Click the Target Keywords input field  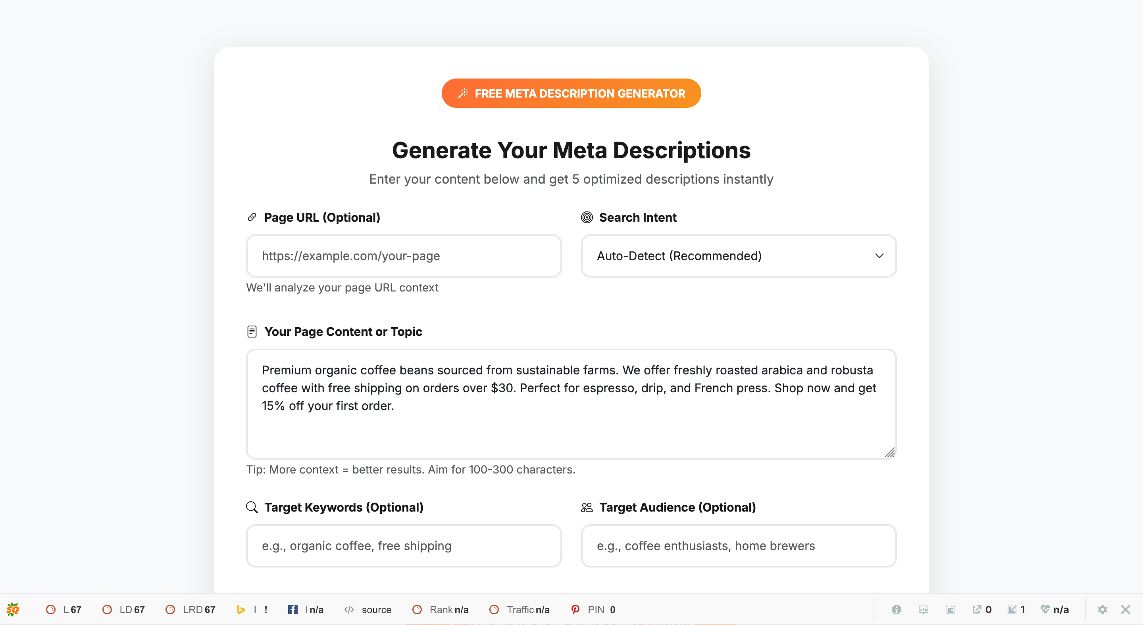tap(403, 546)
